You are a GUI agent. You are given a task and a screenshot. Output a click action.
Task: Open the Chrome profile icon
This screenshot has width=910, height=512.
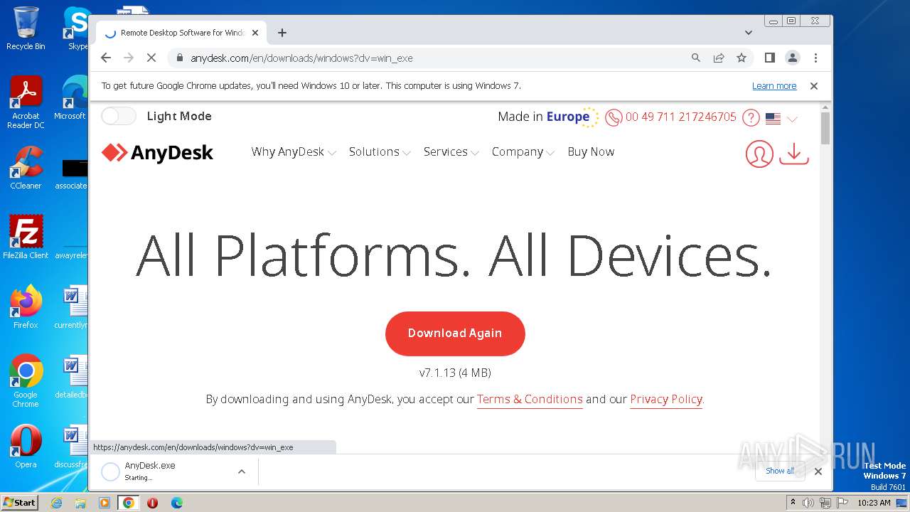[792, 58]
